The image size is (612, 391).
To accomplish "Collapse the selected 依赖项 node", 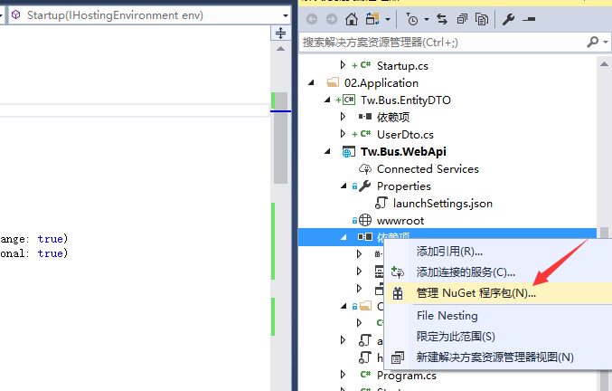I will [x=344, y=237].
